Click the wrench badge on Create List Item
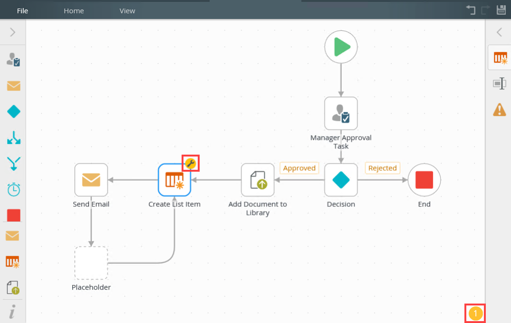 [x=190, y=163]
